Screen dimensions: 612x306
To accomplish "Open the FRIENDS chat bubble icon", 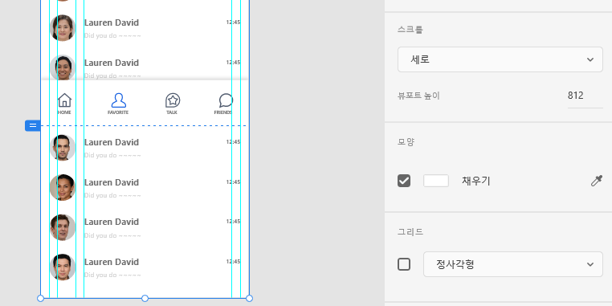I will 226,100.
